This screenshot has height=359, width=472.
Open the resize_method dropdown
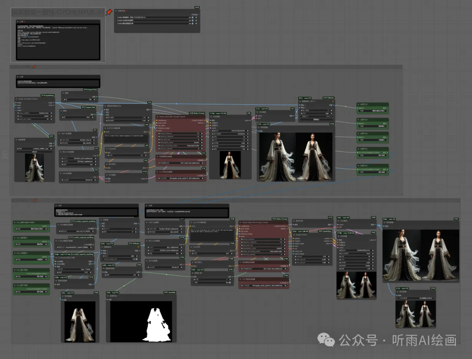tap(35, 113)
